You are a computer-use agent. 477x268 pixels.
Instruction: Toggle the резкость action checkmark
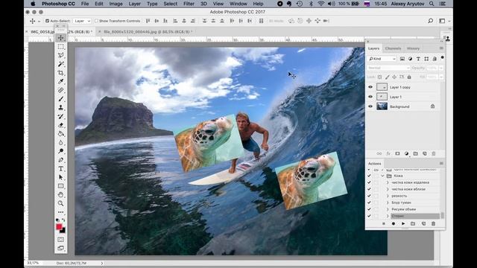point(369,196)
